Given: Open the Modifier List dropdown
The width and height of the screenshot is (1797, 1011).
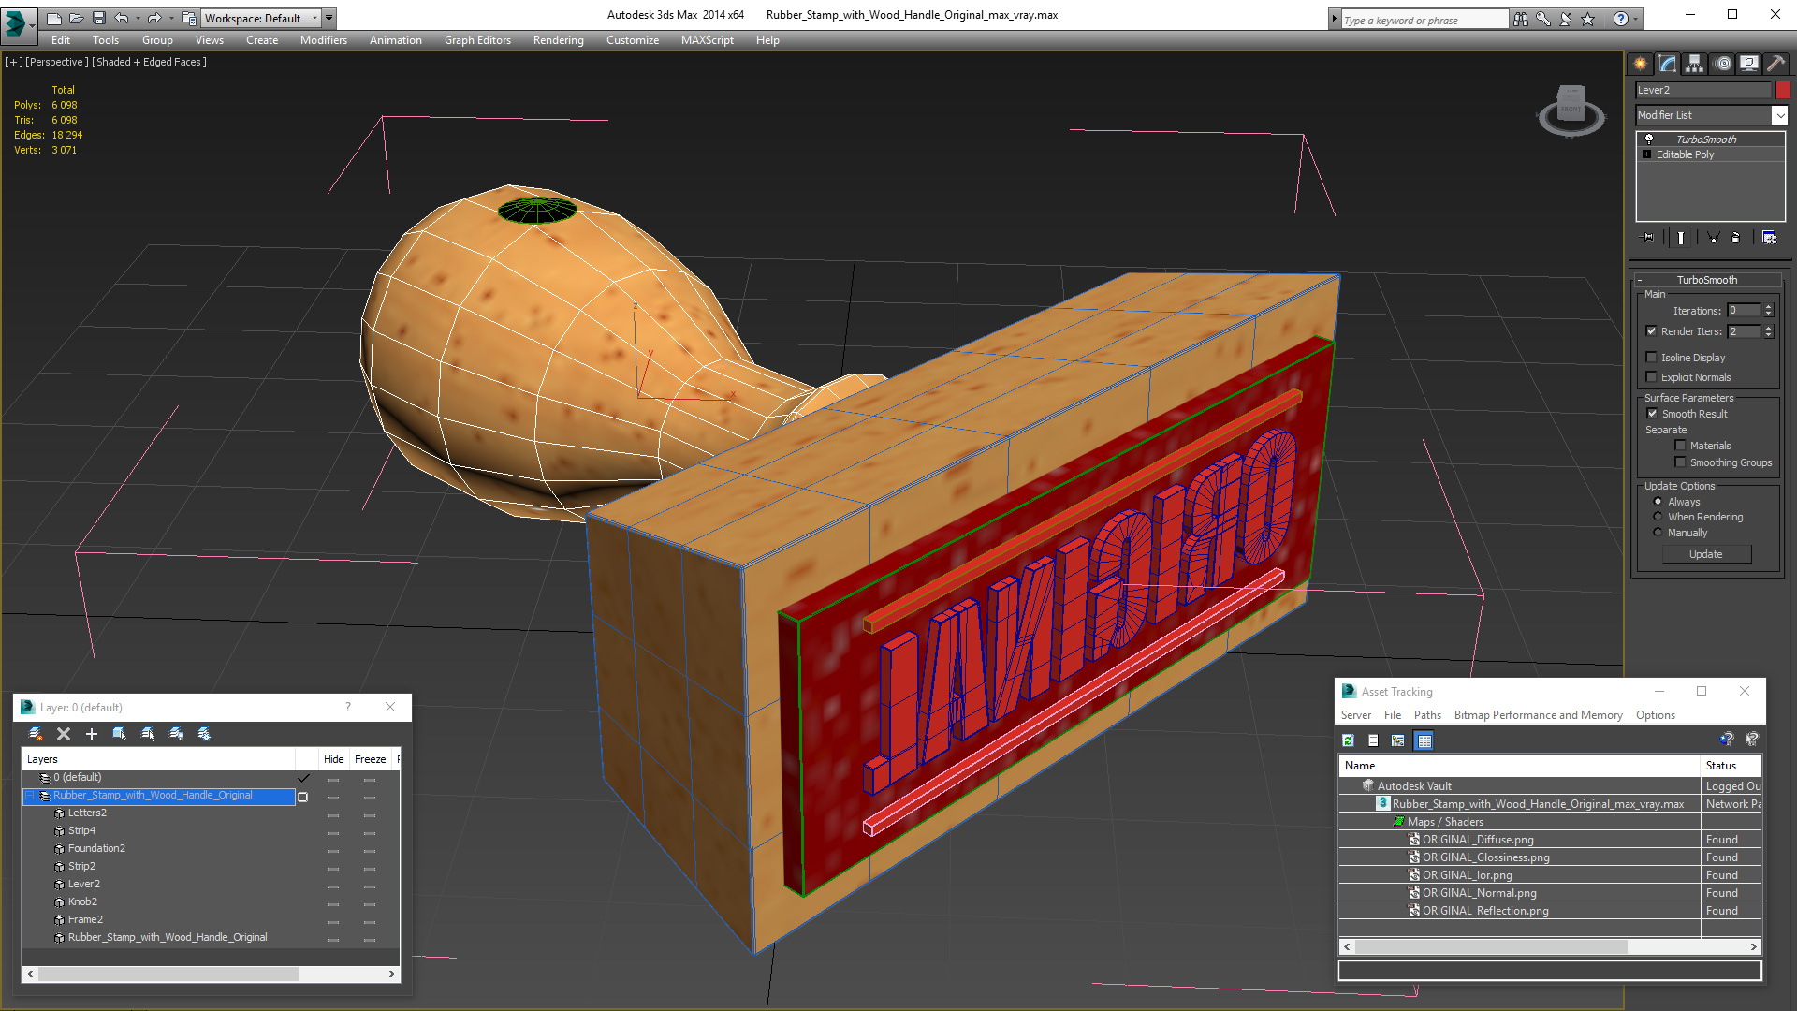Looking at the screenshot, I should pos(1779,115).
